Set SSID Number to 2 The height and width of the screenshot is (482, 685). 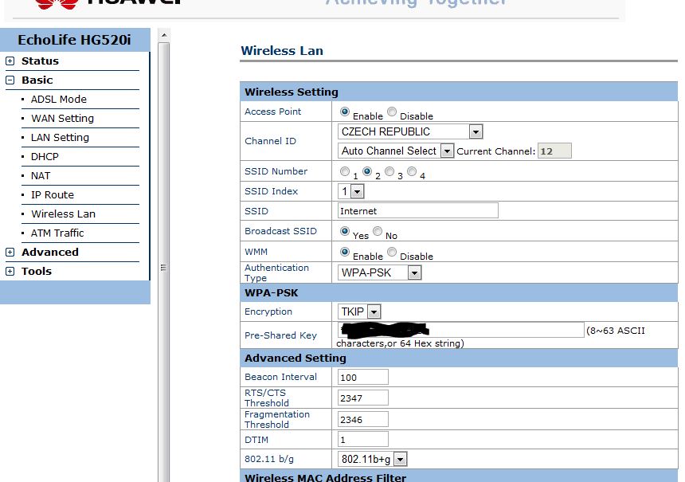coord(367,172)
